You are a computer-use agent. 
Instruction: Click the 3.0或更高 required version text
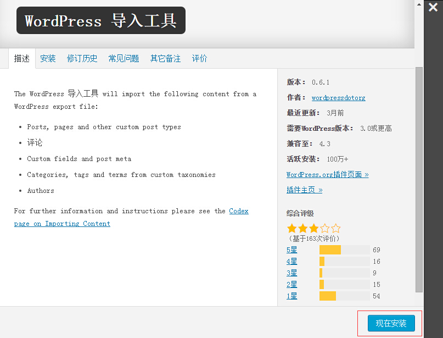376,129
